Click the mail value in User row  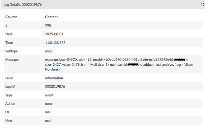48,121
